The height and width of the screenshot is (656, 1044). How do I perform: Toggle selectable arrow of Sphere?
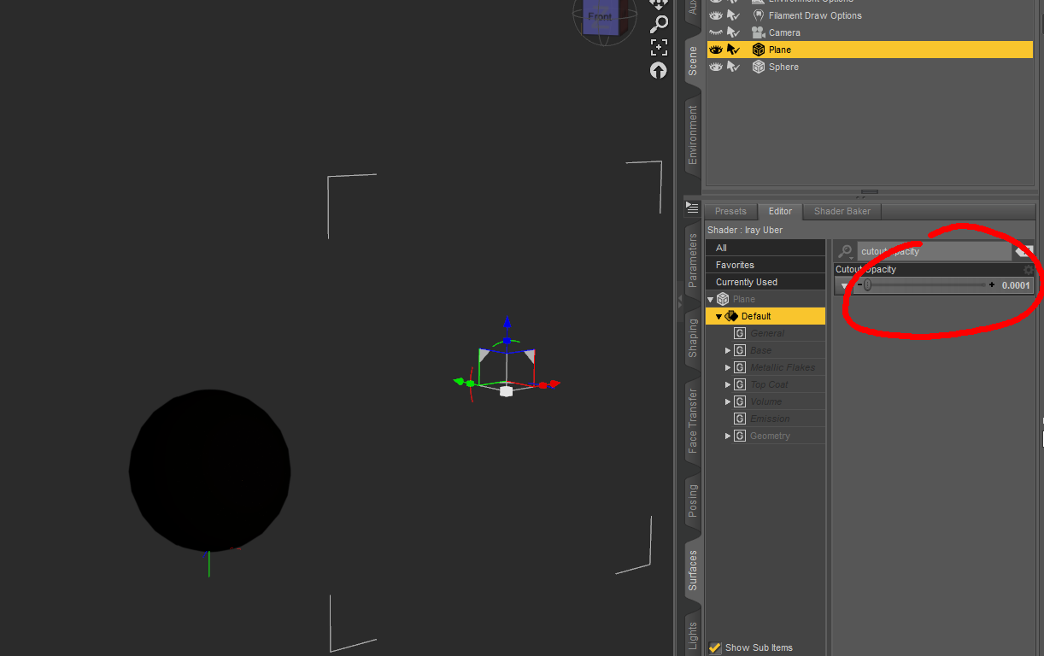tap(733, 67)
